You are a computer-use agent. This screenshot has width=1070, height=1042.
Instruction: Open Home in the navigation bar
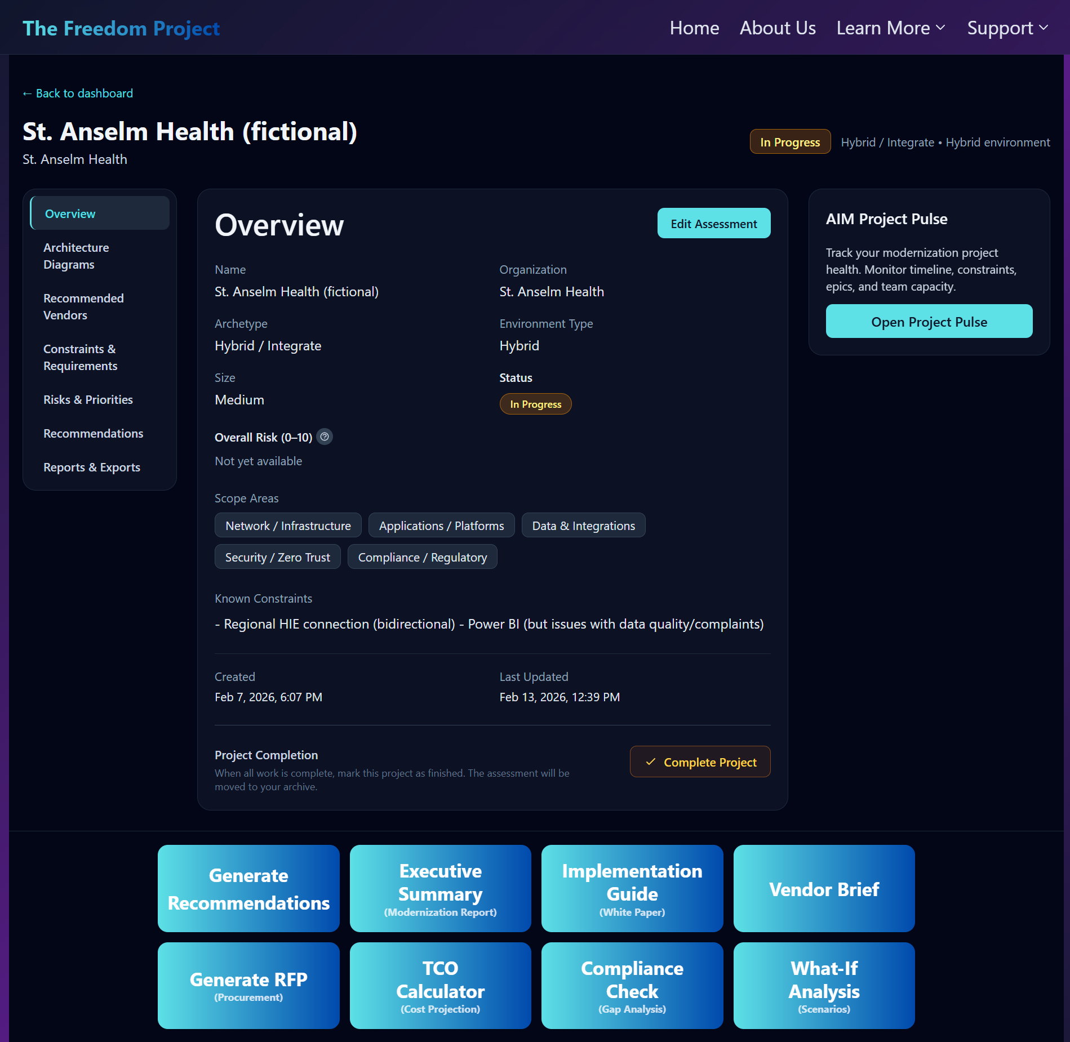coord(694,28)
